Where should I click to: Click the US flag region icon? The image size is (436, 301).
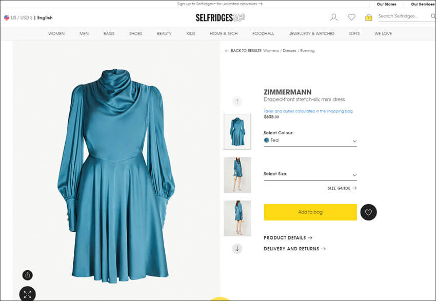7,18
